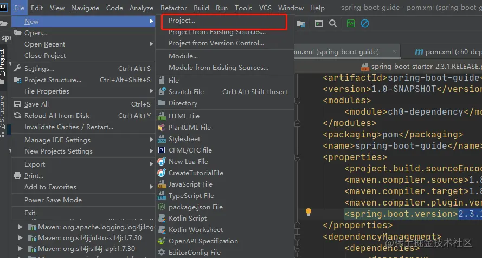
Task: Toggle Power Save Mode
Action: 83,200
